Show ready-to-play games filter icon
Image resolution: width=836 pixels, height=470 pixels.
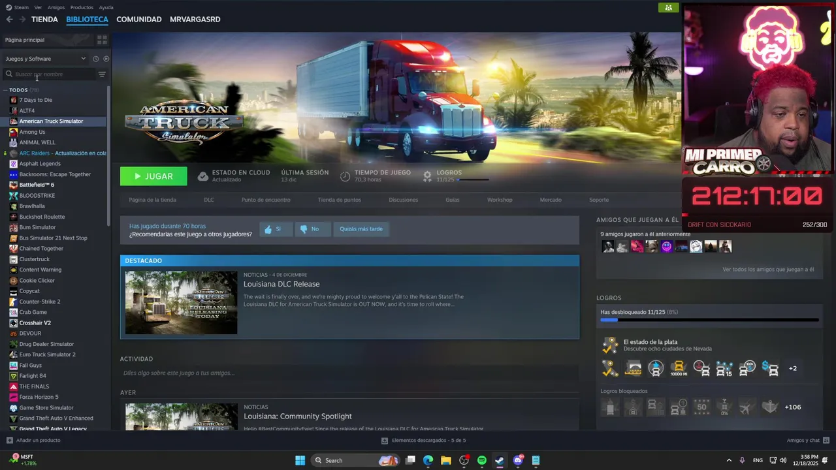click(106, 59)
